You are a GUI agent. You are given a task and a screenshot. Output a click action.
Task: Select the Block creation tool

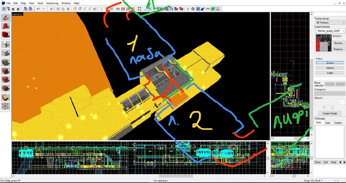pyautogui.click(x=5, y=53)
